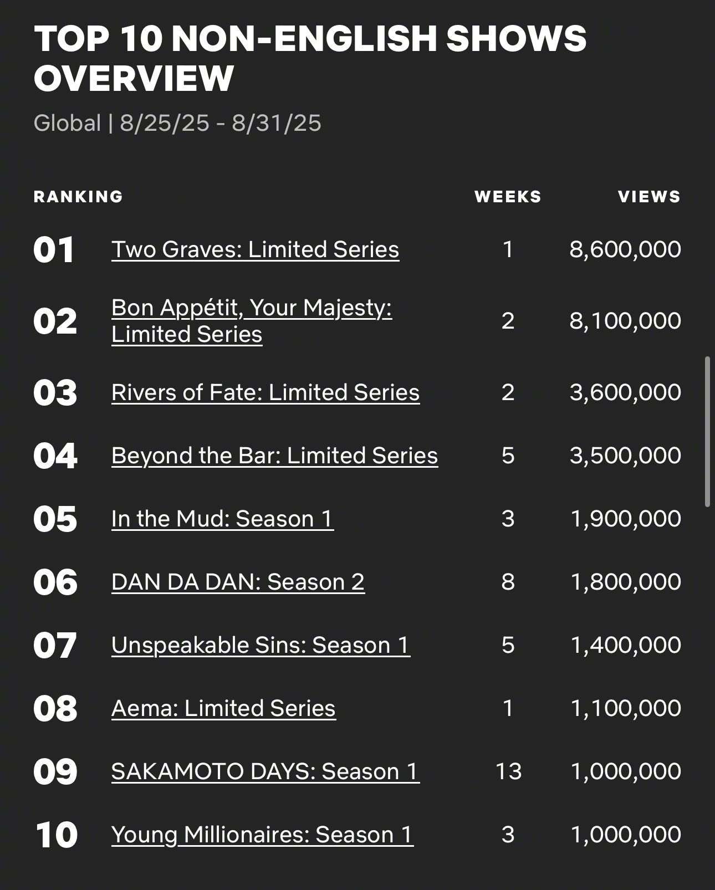The width and height of the screenshot is (715, 890).
Task: Click the WEEKS column header
Action: tap(508, 197)
